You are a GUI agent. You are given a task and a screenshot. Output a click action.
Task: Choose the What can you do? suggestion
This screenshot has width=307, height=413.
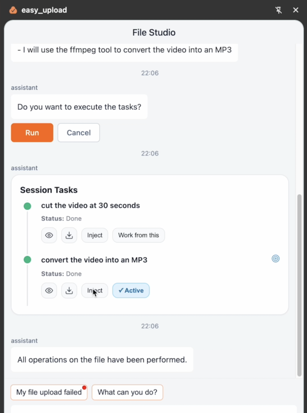pyautogui.click(x=127, y=392)
